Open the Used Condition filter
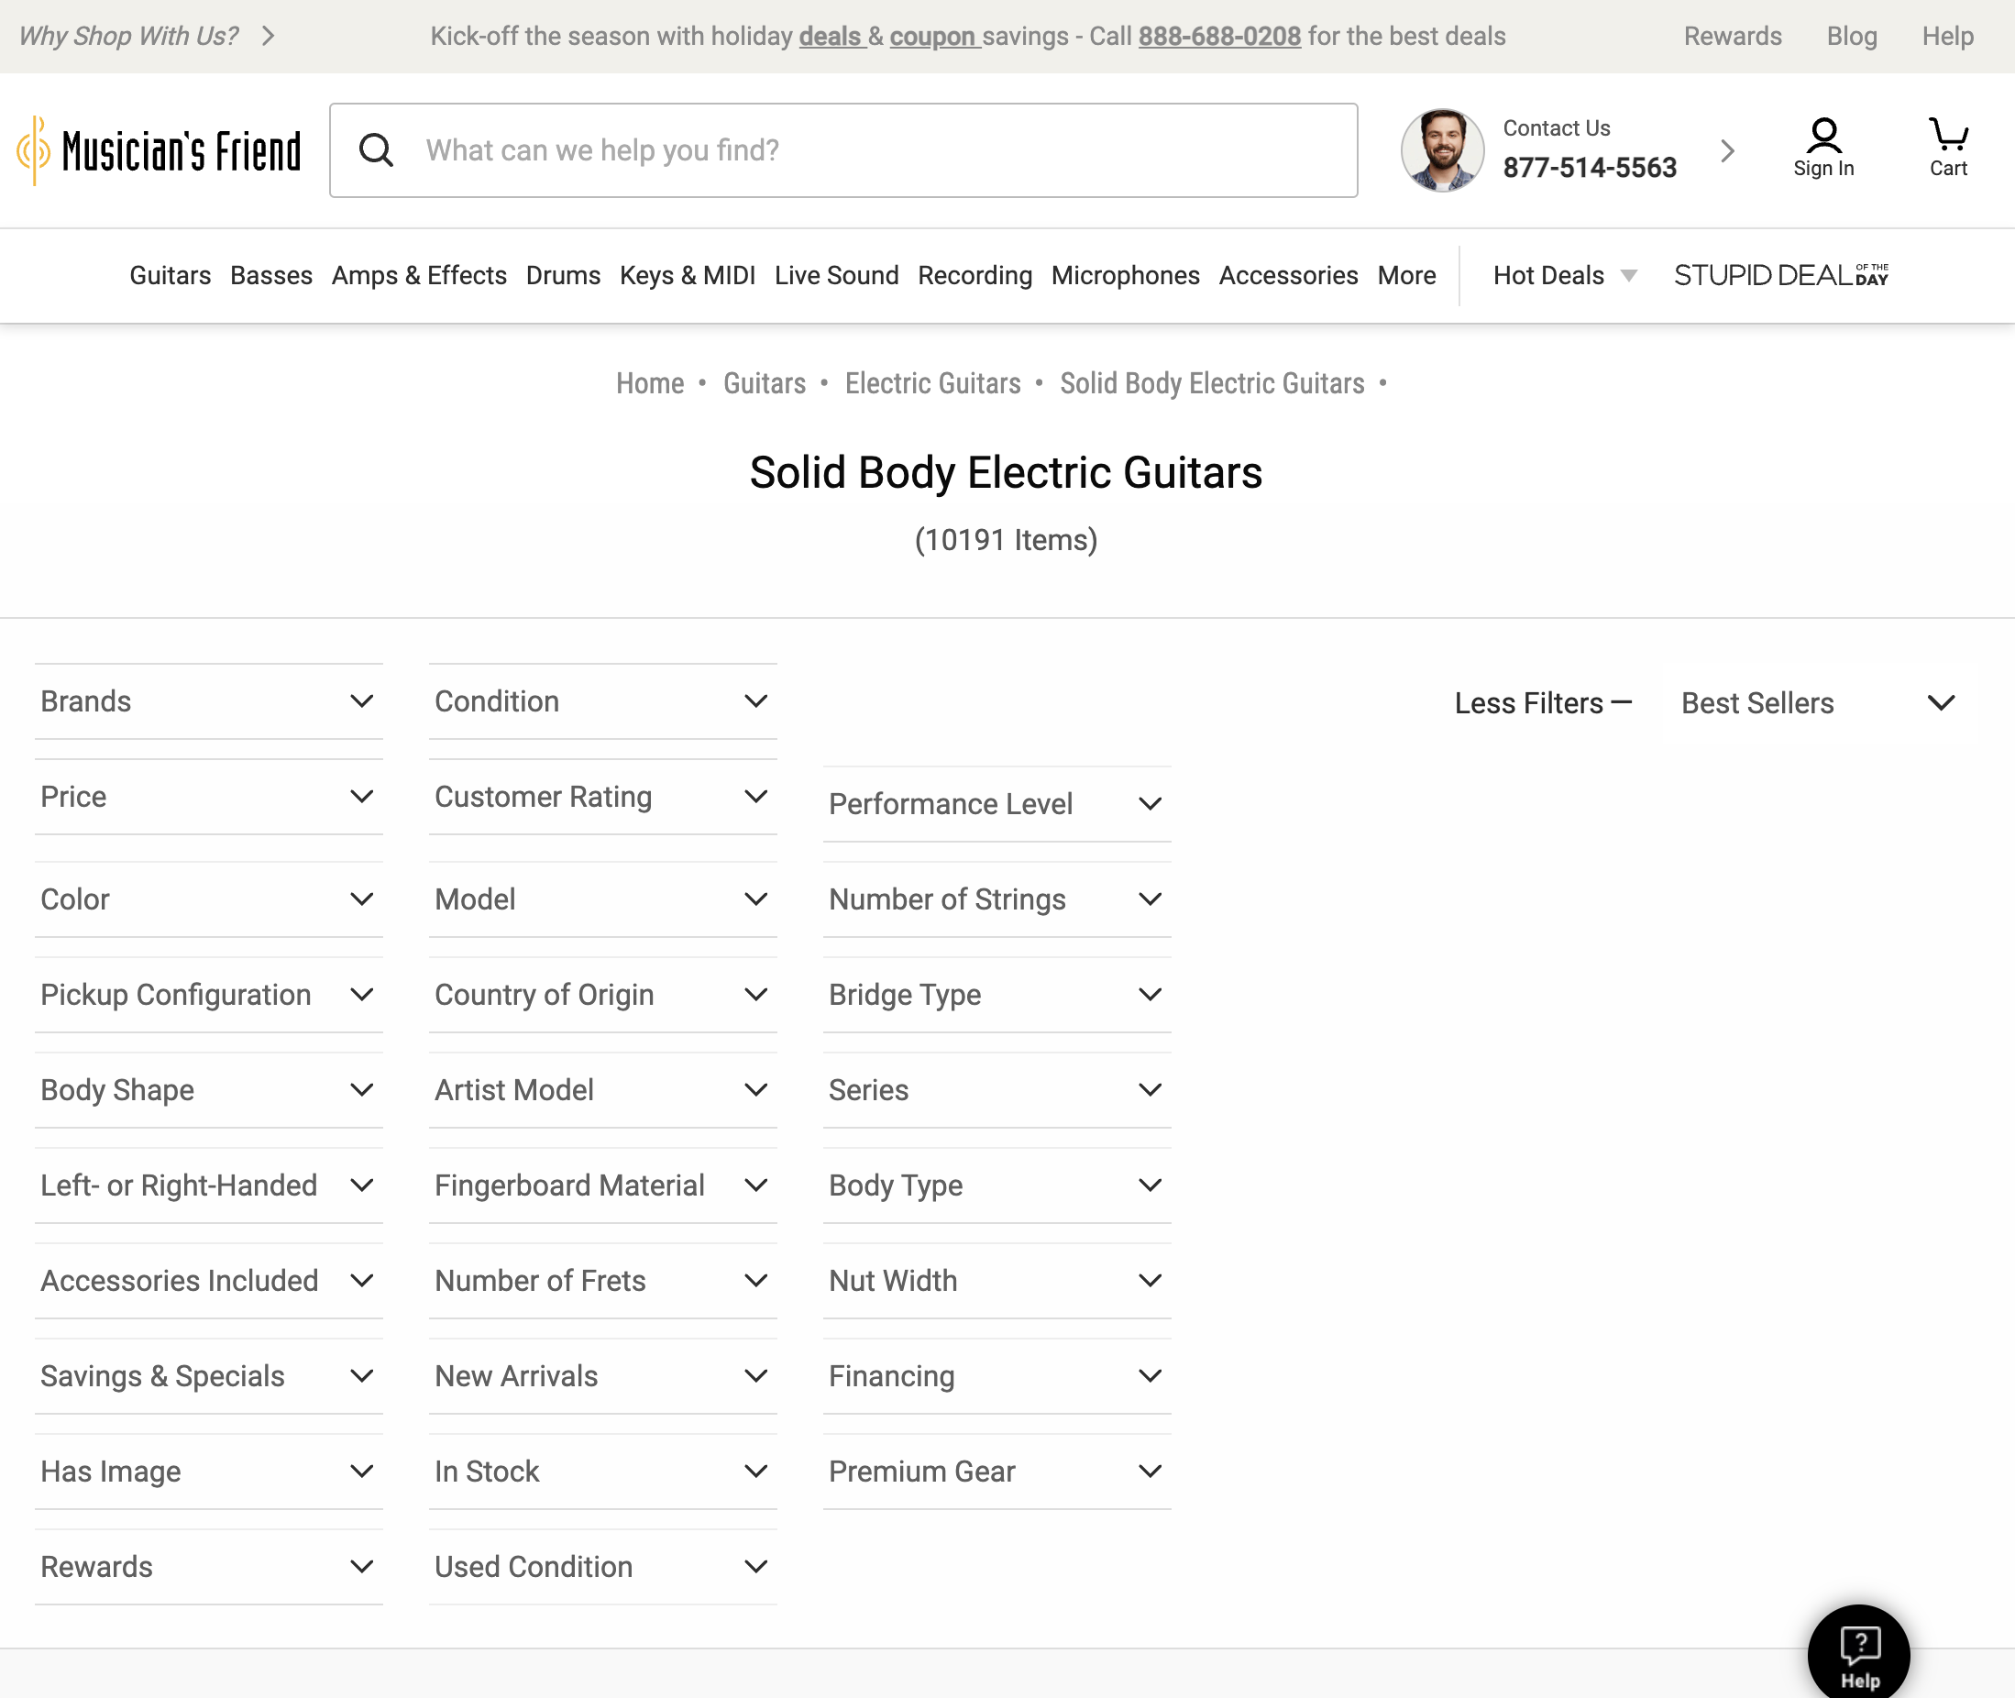 tap(602, 1566)
